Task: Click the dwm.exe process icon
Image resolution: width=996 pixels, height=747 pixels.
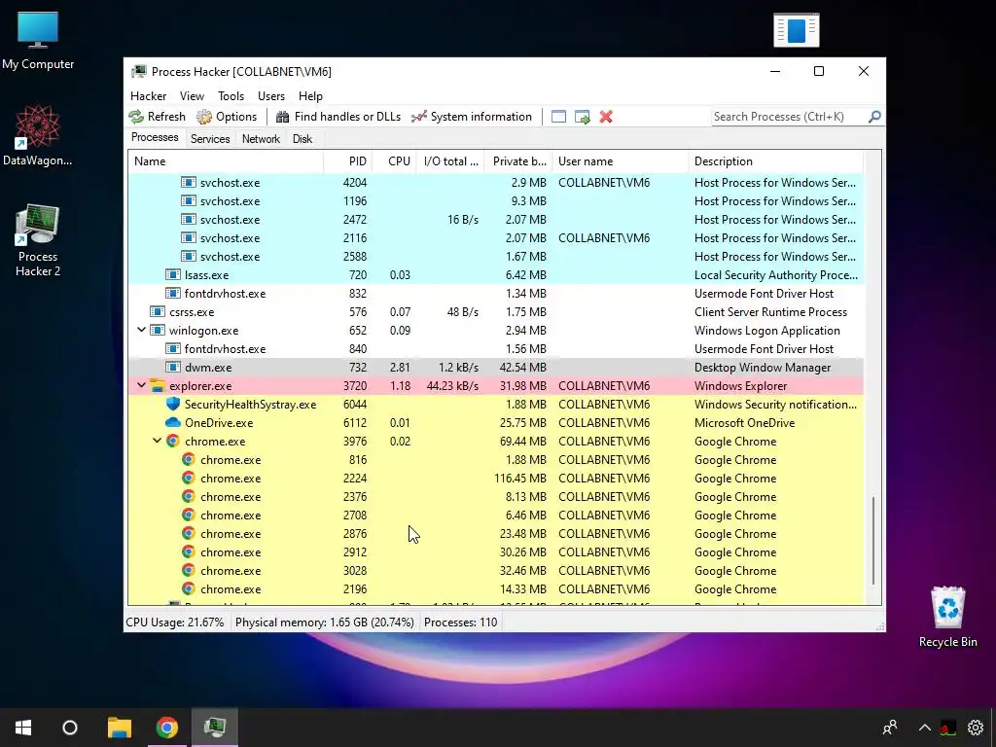Action: click(x=173, y=367)
